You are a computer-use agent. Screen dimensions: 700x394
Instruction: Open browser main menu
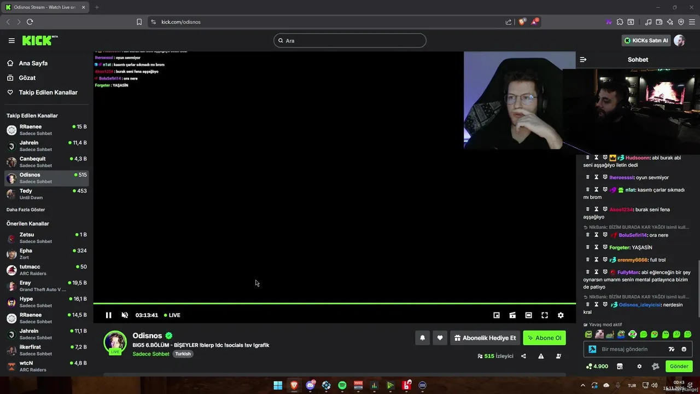[x=692, y=22]
